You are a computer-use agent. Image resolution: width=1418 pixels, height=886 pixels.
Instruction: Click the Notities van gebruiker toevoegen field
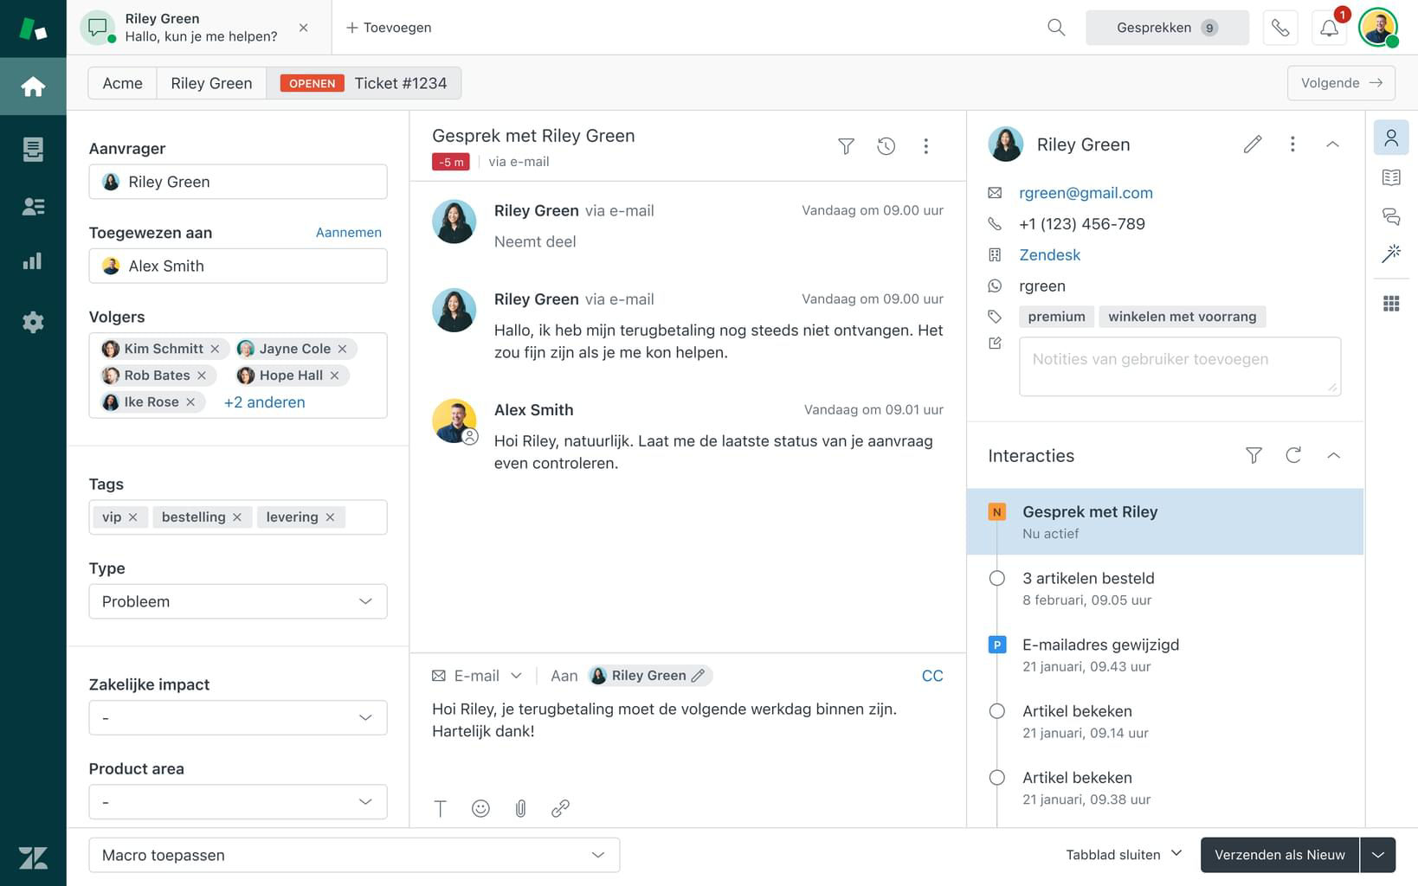1179,367
